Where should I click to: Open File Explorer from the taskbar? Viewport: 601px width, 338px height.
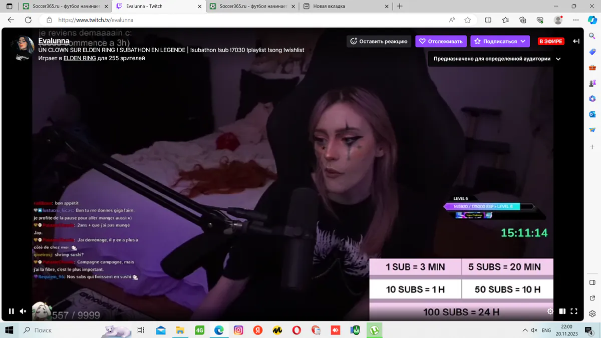180,330
